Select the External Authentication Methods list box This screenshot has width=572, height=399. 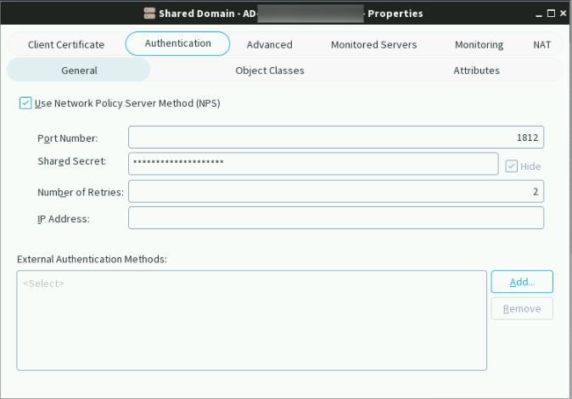252,321
